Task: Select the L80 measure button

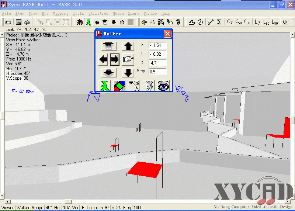Action: [x=275, y=22]
